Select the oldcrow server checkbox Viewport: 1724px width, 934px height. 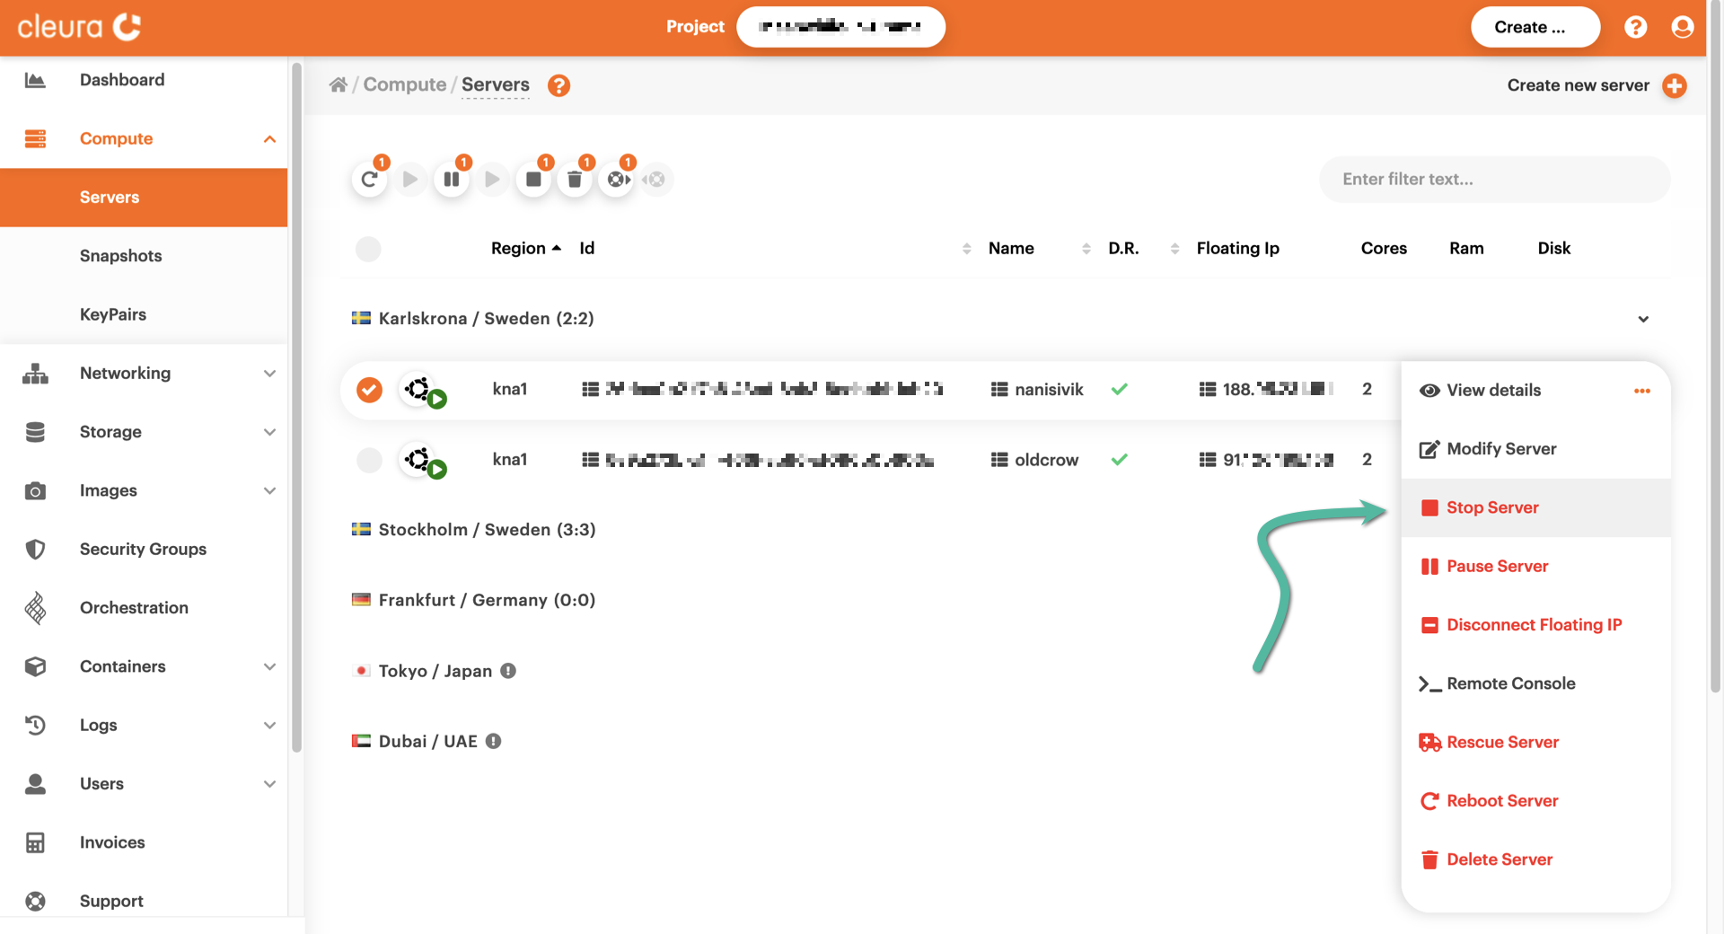[x=369, y=460]
